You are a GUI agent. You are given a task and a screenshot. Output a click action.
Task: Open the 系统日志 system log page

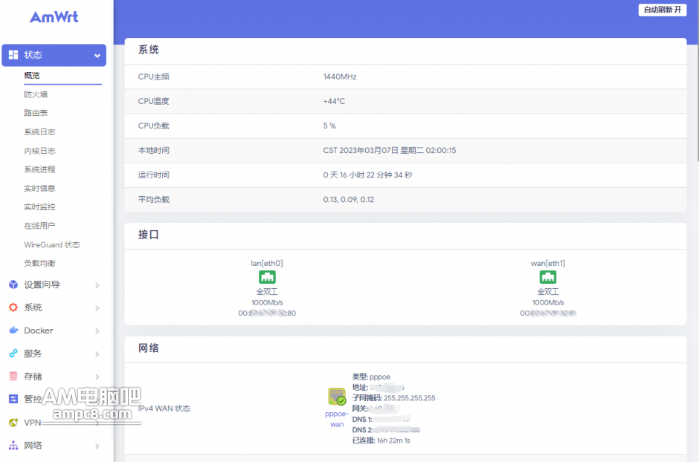click(x=39, y=131)
